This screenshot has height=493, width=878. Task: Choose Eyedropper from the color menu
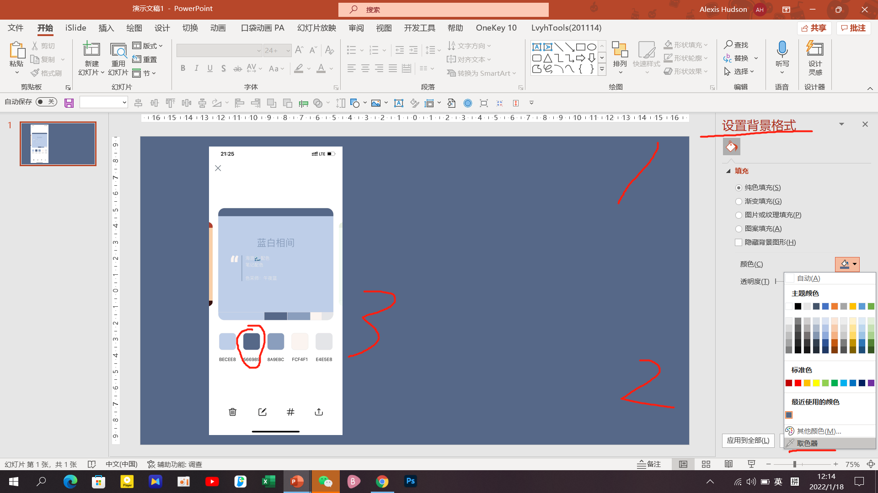tap(807, 443)
